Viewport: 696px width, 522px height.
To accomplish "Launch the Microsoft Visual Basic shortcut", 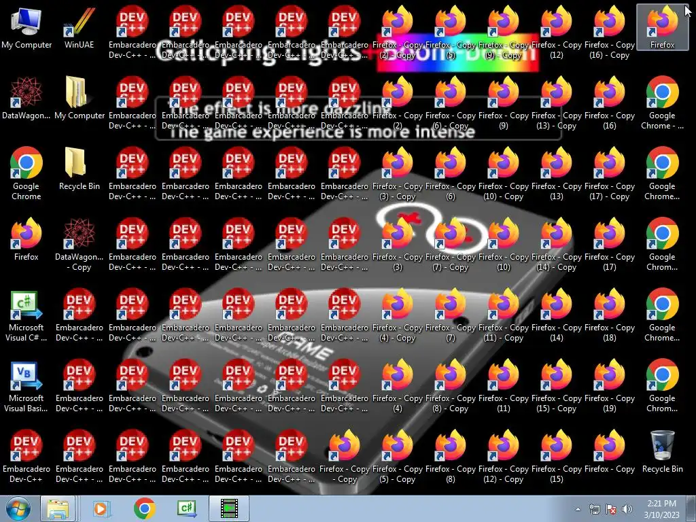I will pos(27,386).
